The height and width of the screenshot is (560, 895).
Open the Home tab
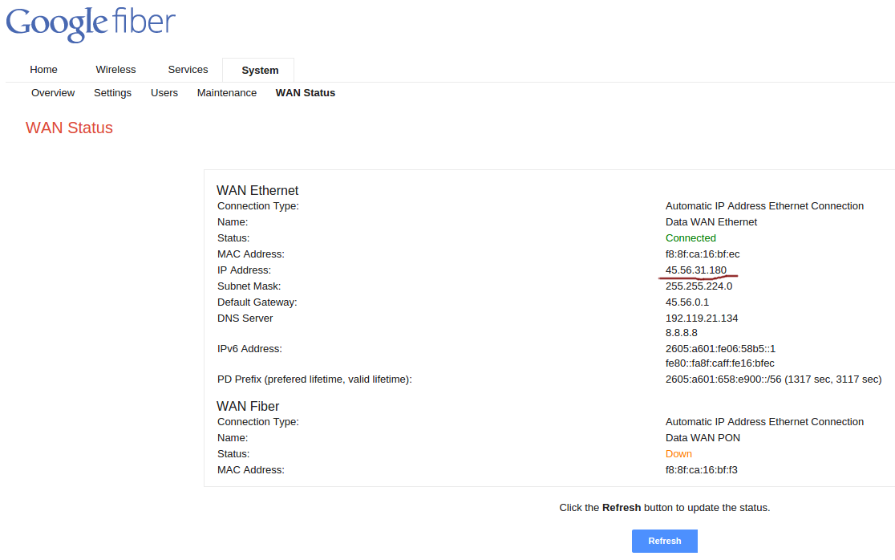tap(43, 70)
